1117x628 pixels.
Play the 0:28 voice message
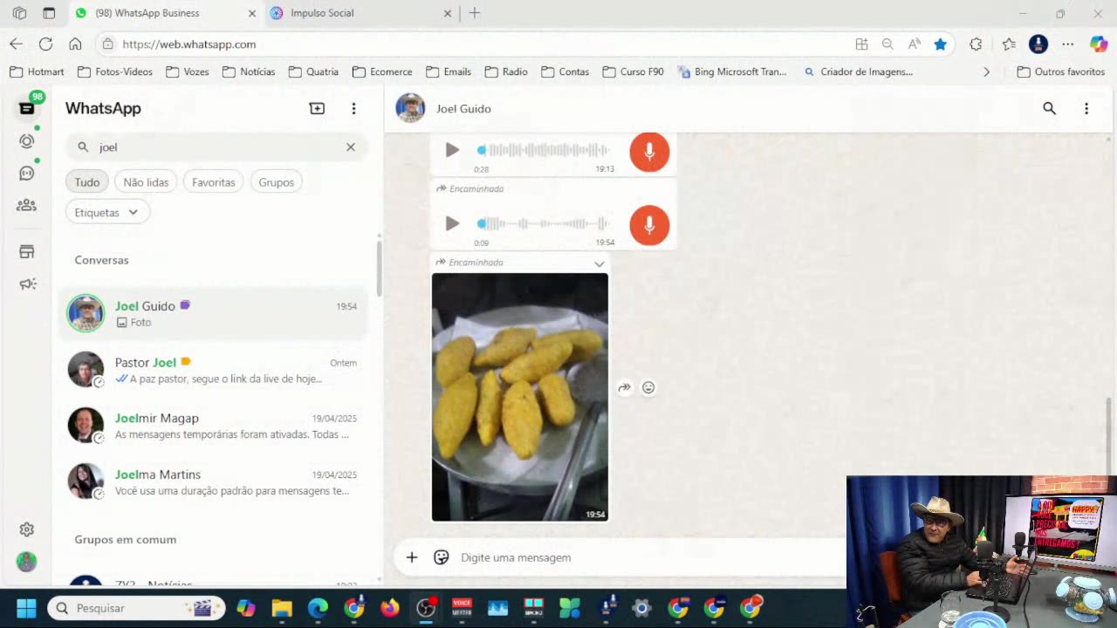click(452, 150)
